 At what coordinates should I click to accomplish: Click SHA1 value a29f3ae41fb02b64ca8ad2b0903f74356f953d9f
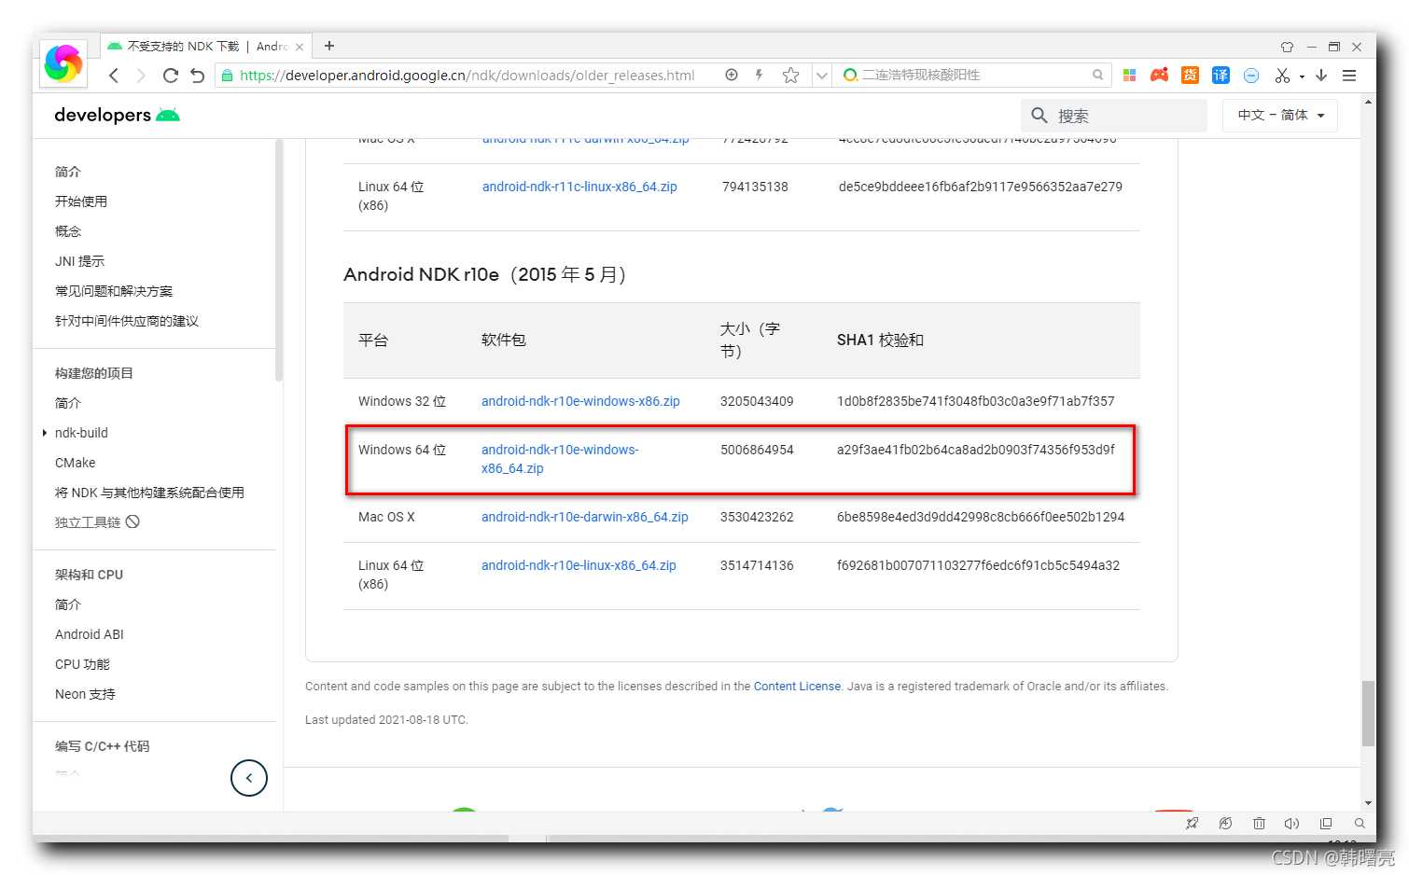click(976, 450)
